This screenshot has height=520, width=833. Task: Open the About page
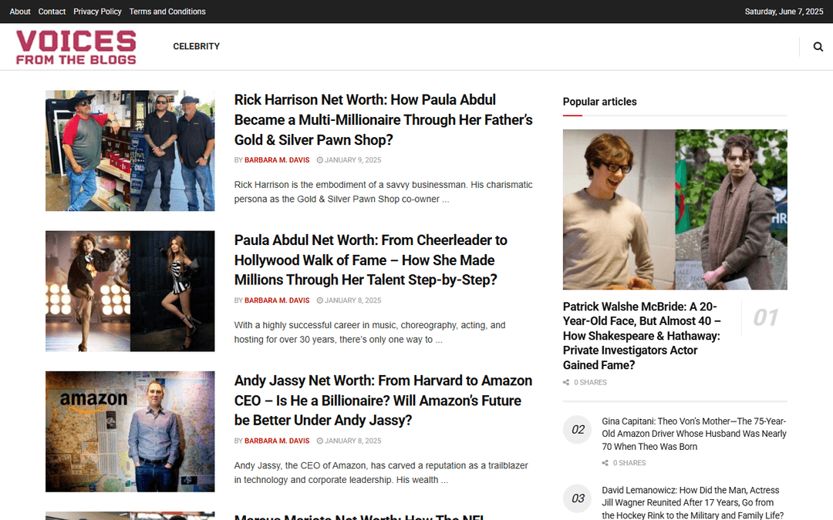[x=20, y=12]
